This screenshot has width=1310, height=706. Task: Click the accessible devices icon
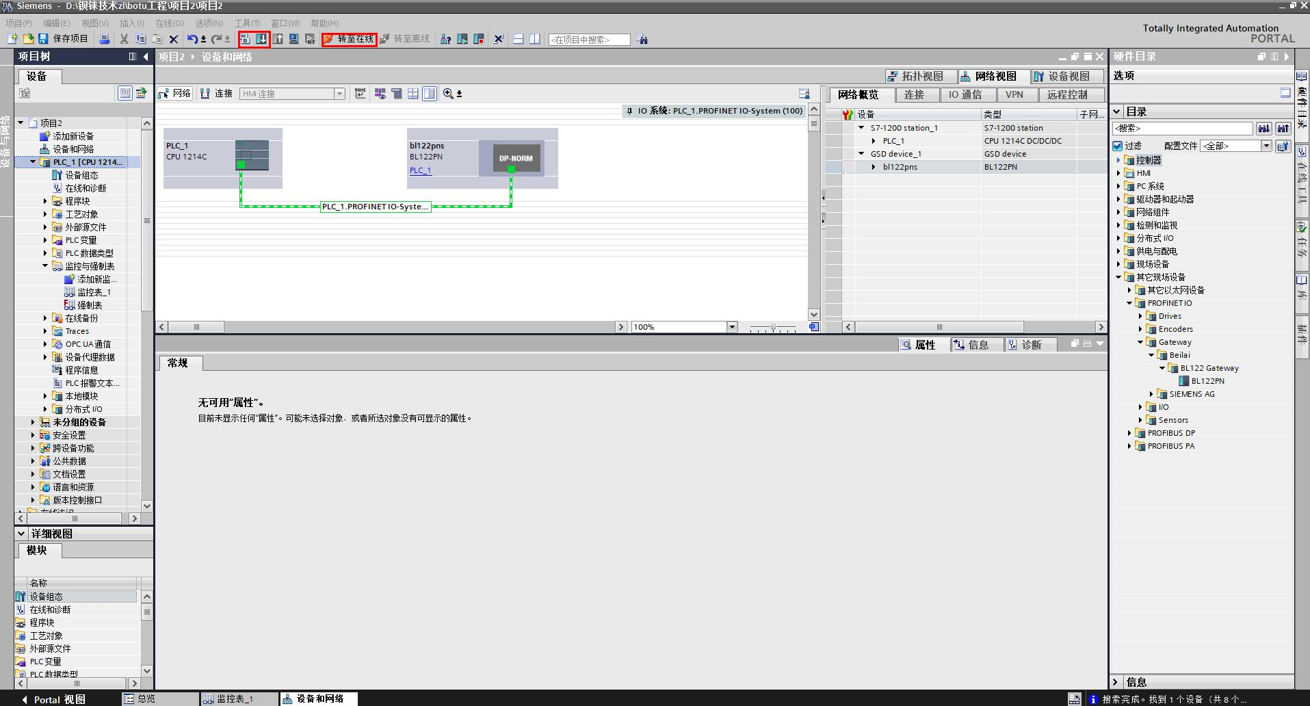coord(445,39)
